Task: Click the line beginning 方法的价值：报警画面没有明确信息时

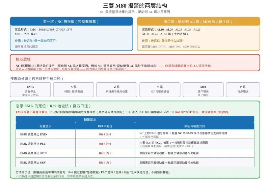Action: pos(93,172)
